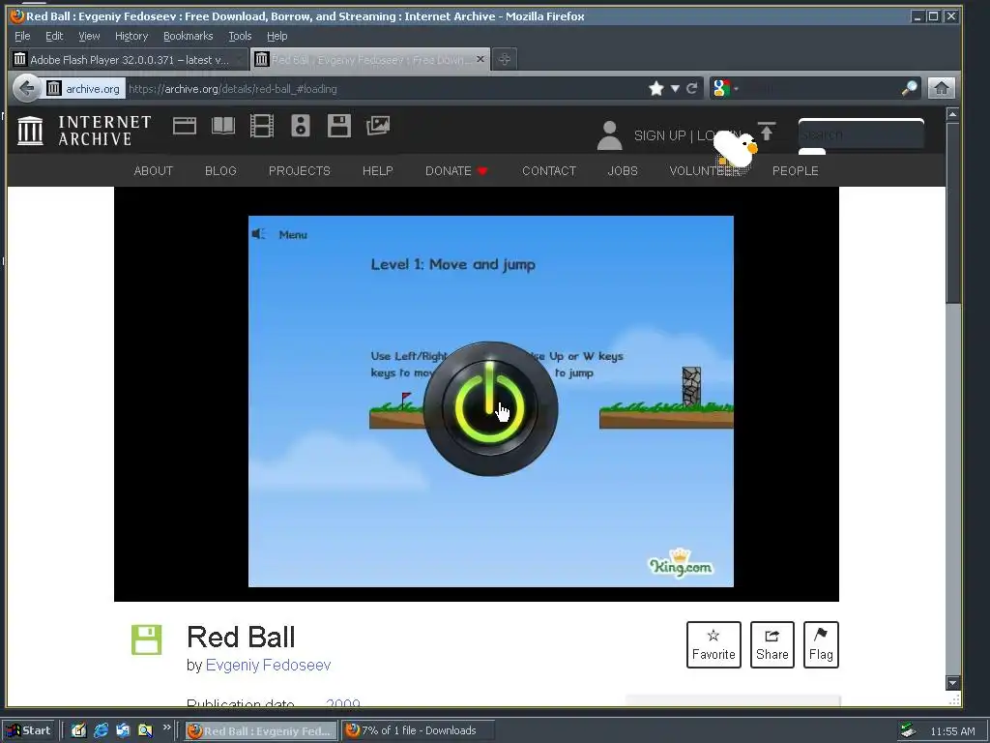Click the Share button
990x743 pixels.
(x=772, y=644)
